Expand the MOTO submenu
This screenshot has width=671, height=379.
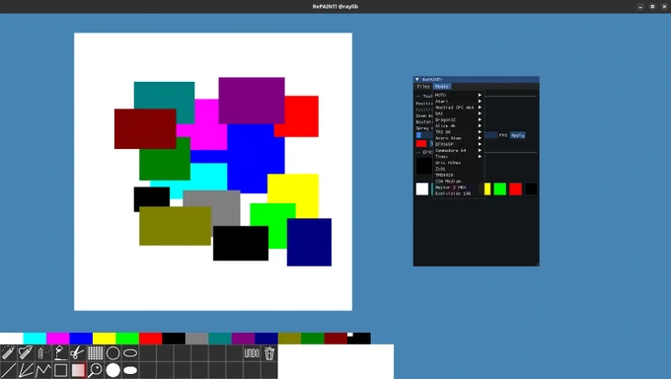[x=458, y=95]
